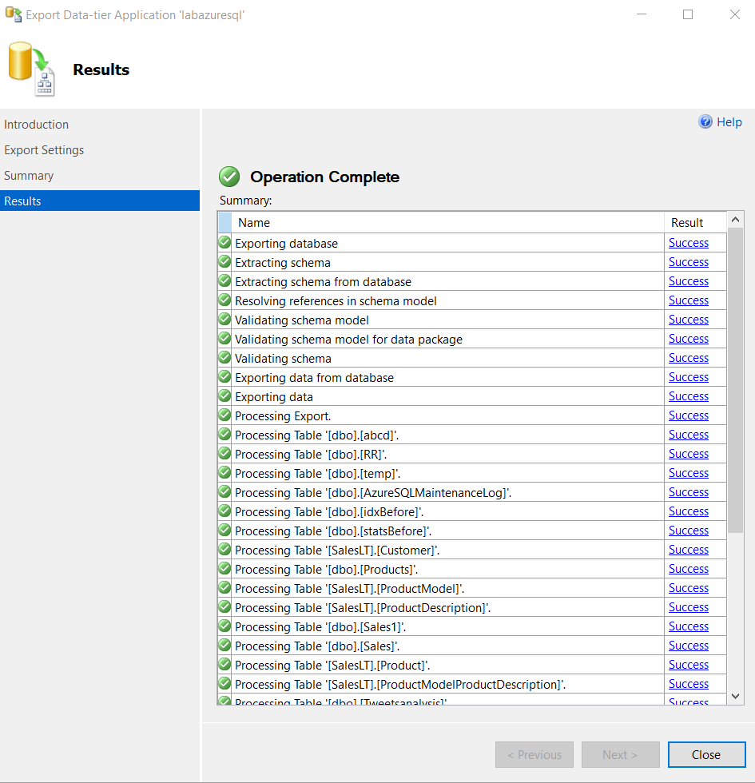Click the status icon for Validating schema model row

pyautogui.click(x=225, y=319)
